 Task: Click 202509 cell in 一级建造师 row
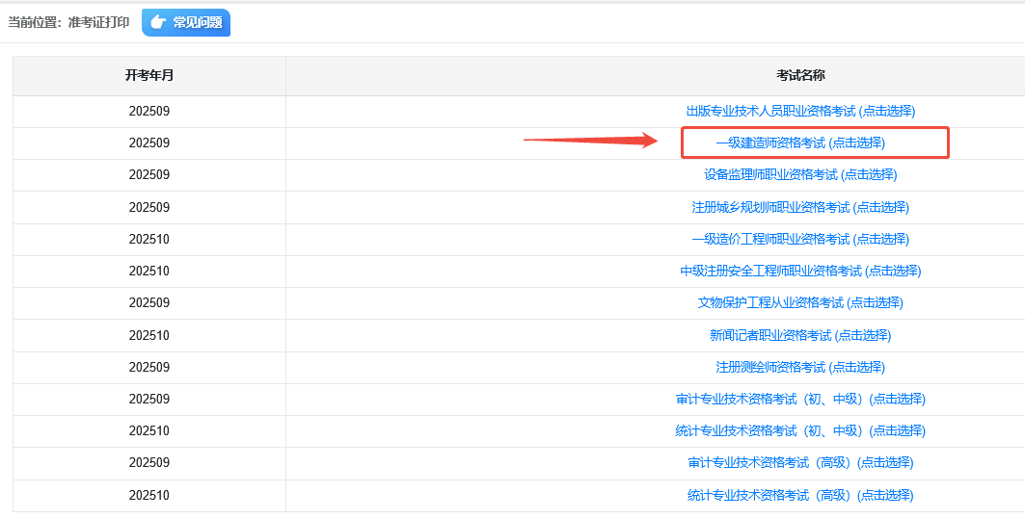click(149, 143)
